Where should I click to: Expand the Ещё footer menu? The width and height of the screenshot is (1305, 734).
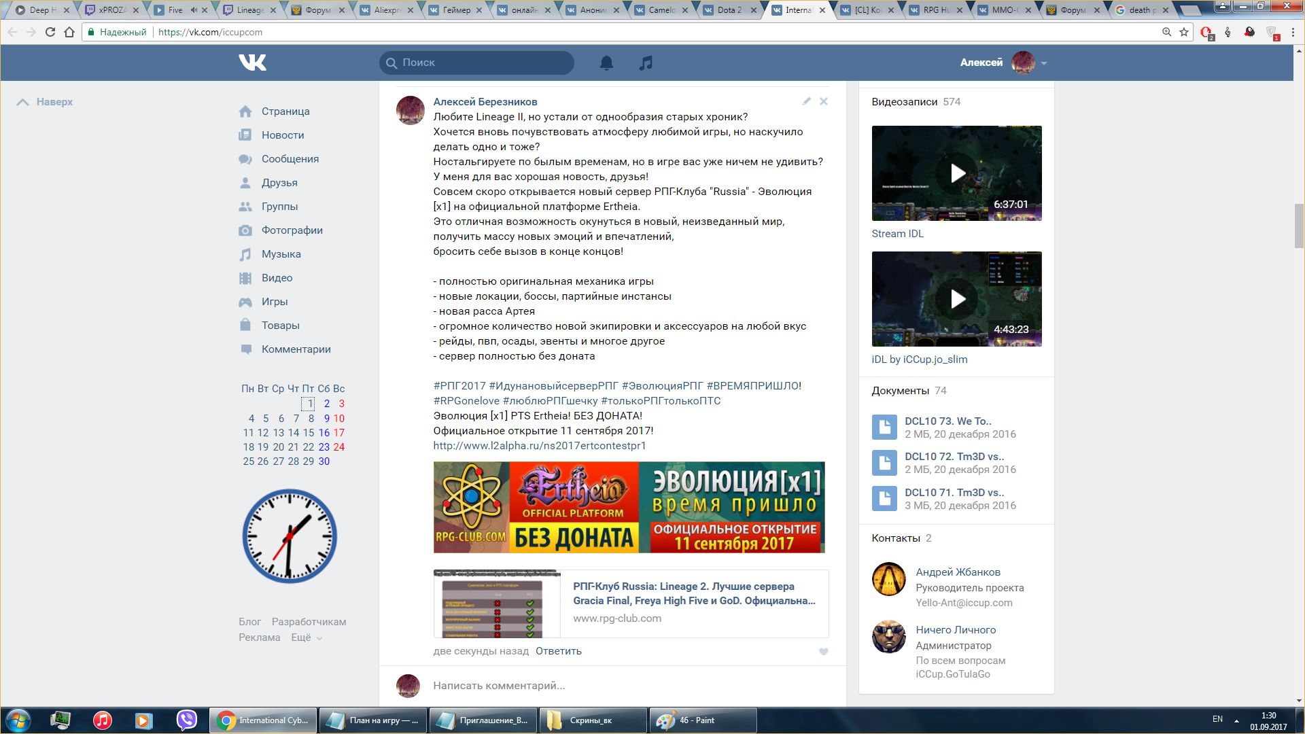307,637
